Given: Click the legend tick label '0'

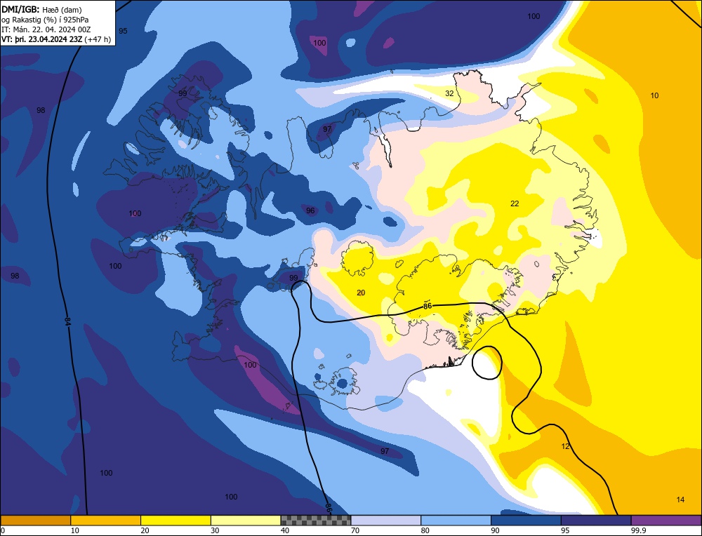Looking at the screenshot, I should point(3,530).
